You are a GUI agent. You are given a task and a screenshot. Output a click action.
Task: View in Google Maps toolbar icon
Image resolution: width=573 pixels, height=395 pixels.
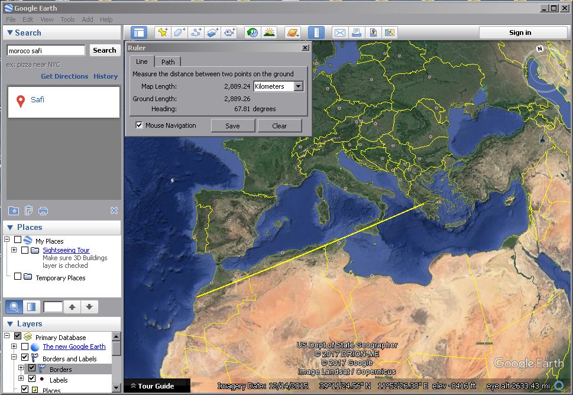tap(390, 33)
